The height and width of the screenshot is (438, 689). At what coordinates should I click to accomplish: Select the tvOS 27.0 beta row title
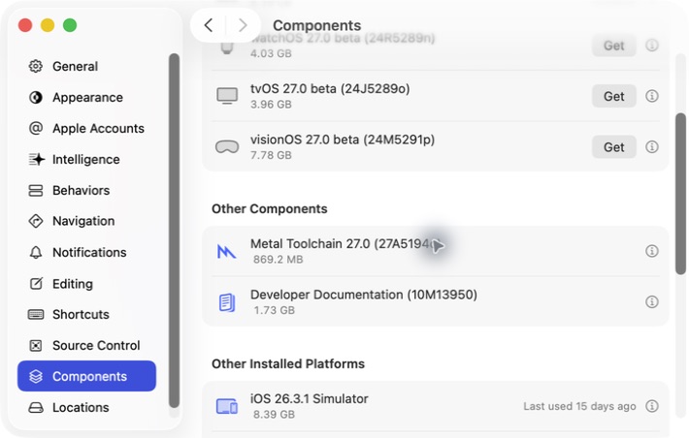pos(330,88)
